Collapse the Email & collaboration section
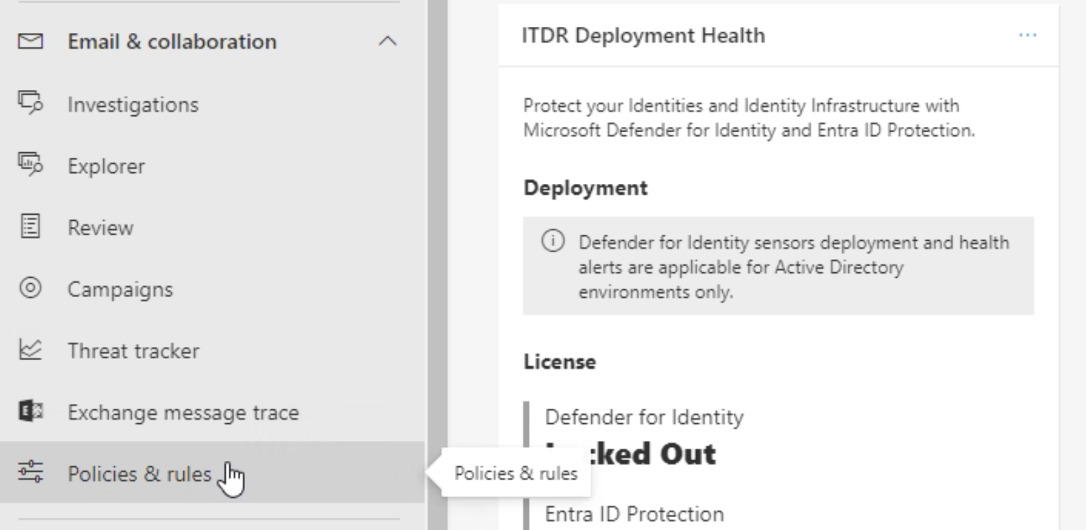Screen dimensions: 1086x530 387,42
